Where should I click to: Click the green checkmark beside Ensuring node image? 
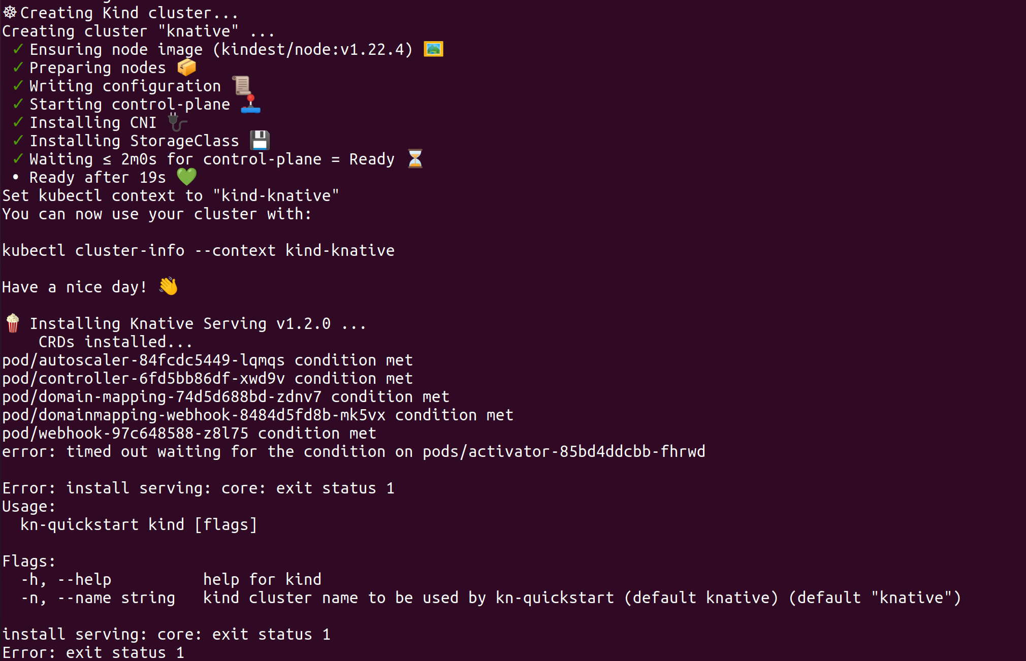pyautogui.click(x=18, y=49)
